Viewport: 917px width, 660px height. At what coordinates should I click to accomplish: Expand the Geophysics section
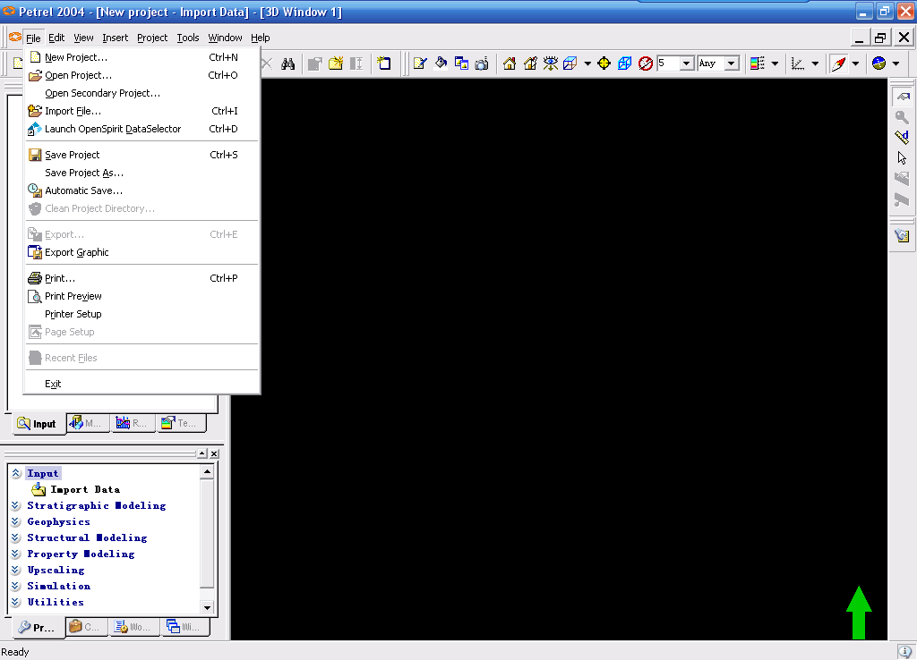(x=16, y=521)
